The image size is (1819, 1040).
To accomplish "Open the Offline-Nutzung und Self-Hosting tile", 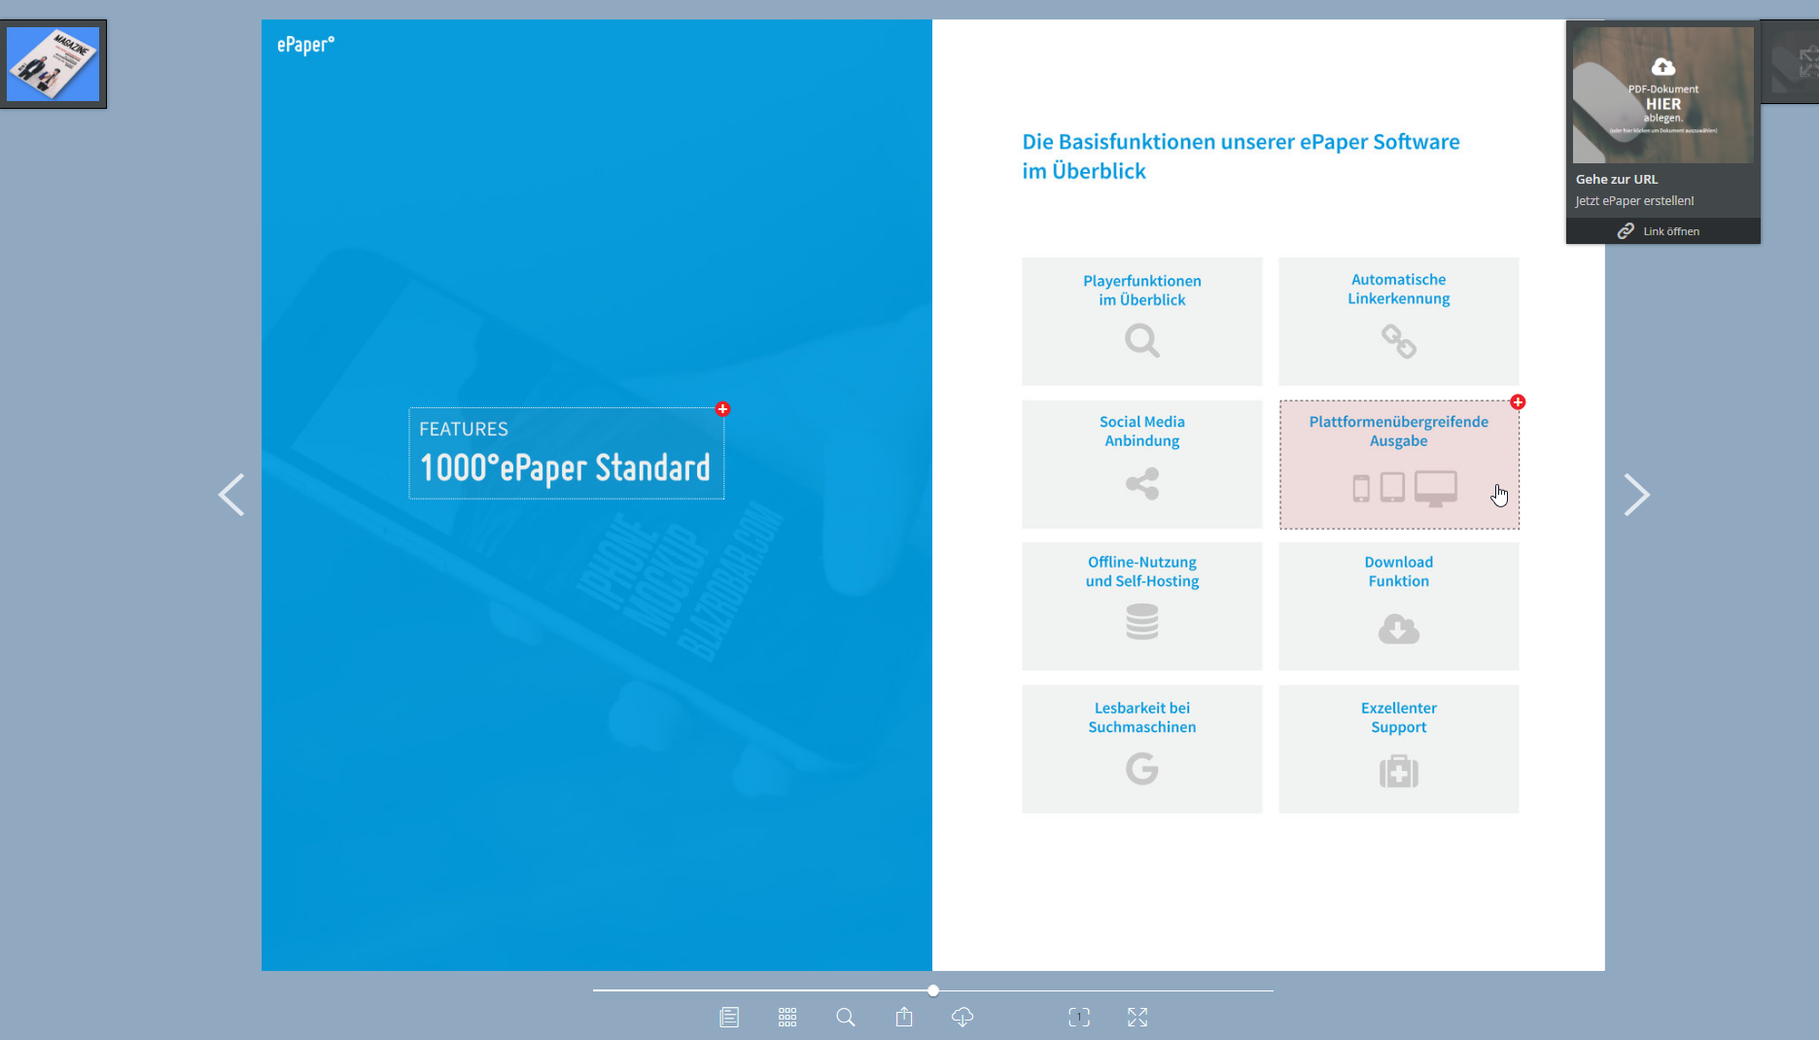I will 1142,606.
